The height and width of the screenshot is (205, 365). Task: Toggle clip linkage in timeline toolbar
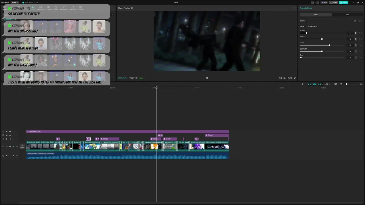click(319, 84)
